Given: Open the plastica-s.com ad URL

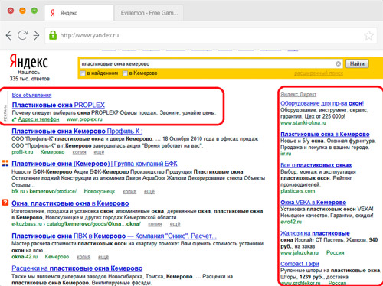Looking at the screenshot, I should [x=298, y=191].
